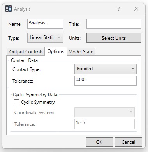Open the help question mark button
Image resolution: width=148 pixels, height=152 pixels.
tap(119, 9)
